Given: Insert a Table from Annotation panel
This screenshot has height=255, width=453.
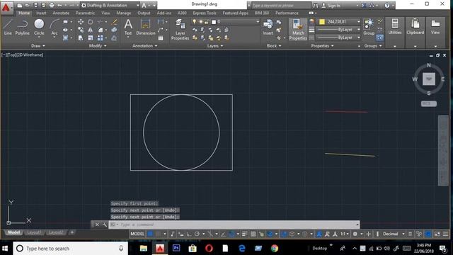Looking at the screenshot, I should [x=161, y=38].
